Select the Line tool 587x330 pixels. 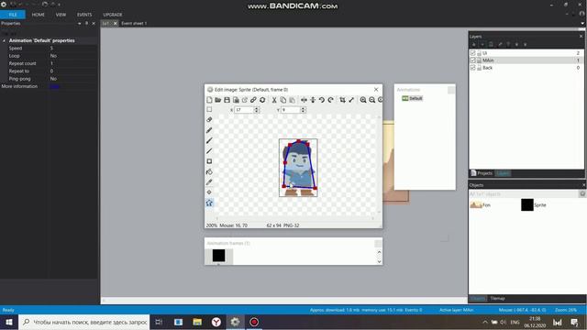coord(209,150)
